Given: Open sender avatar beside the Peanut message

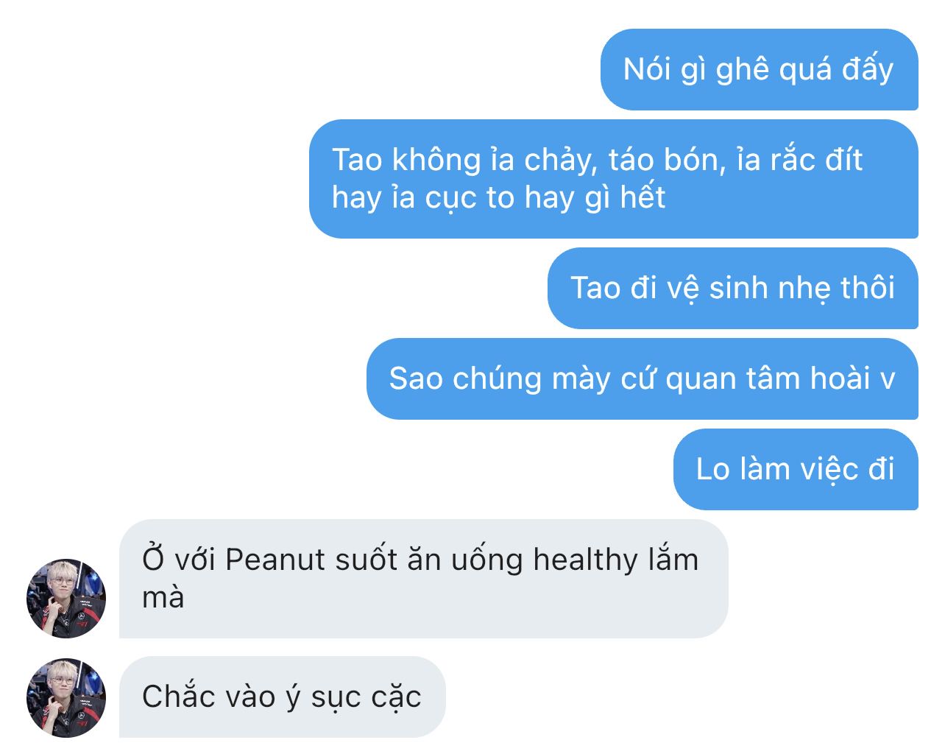Looking at the screenshot, I should (x=66, y=598).
